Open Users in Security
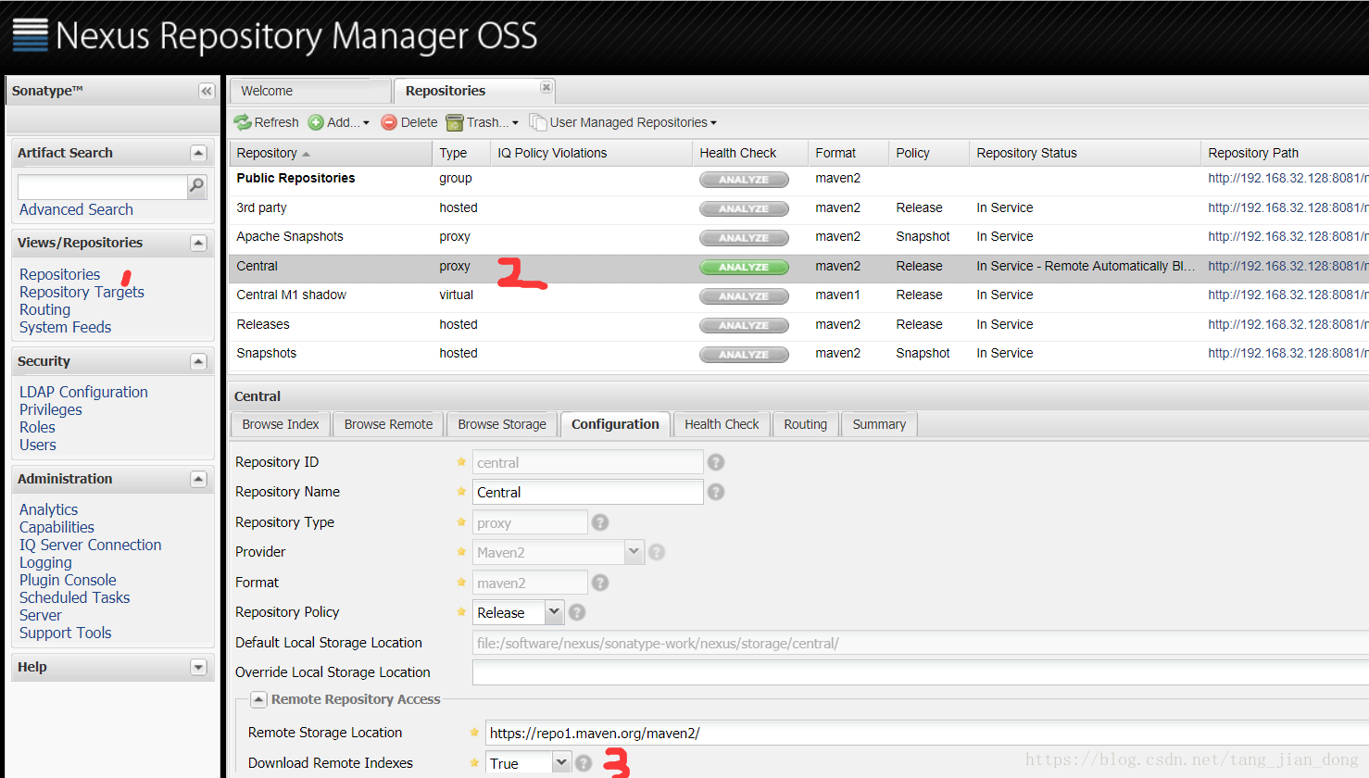Viewport: 1369px width, 778px height. click(37, 445)
